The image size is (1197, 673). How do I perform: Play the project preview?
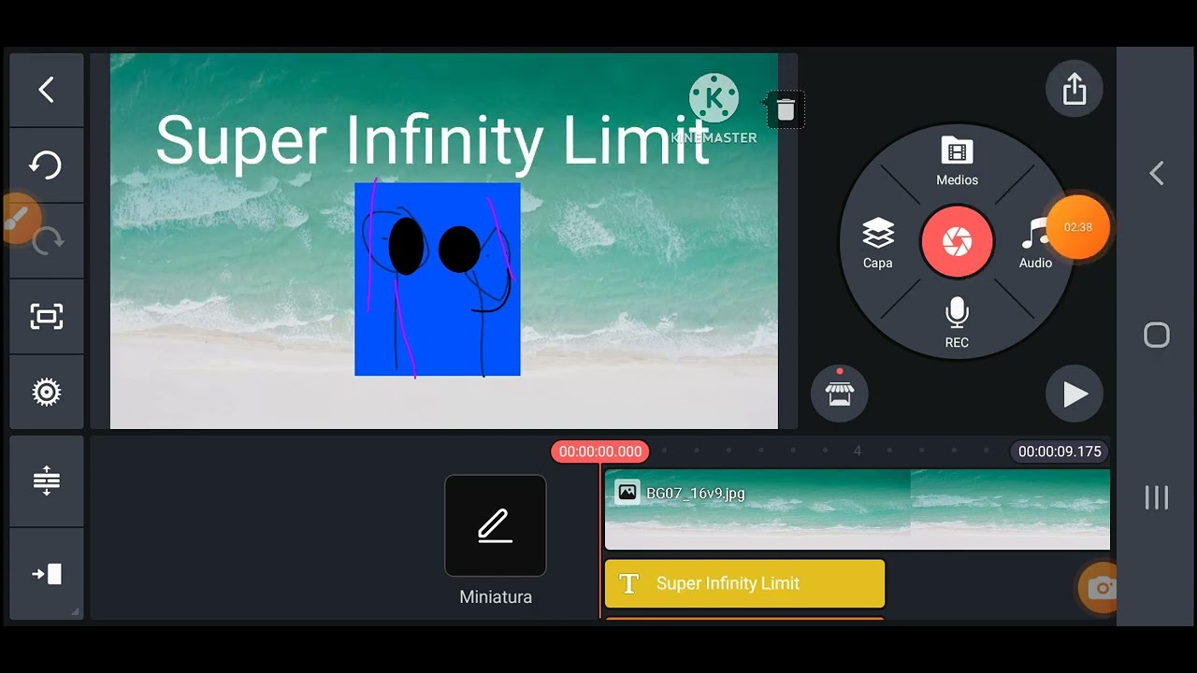(1074, 394)
